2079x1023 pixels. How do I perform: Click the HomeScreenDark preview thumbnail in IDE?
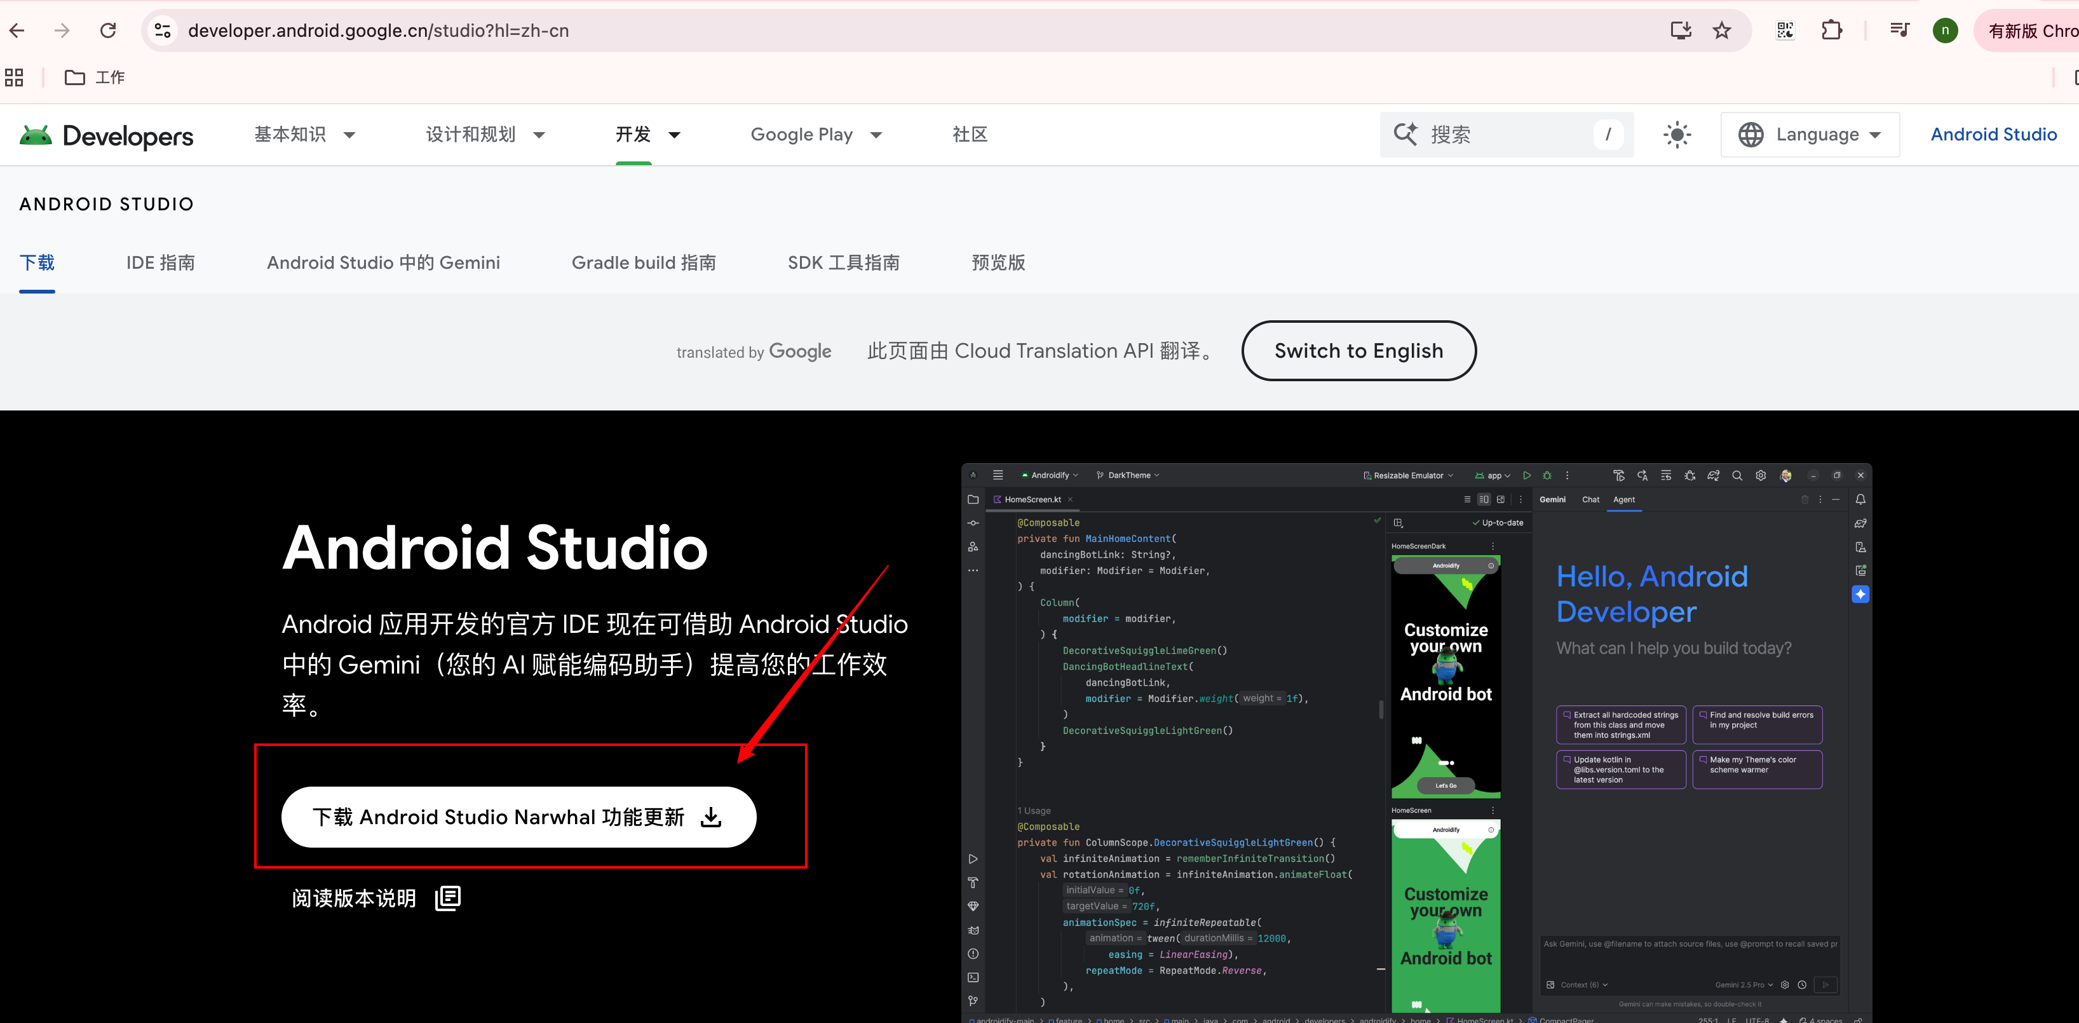point(1446,677)
